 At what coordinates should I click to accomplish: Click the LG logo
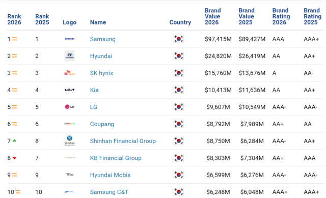70,107
